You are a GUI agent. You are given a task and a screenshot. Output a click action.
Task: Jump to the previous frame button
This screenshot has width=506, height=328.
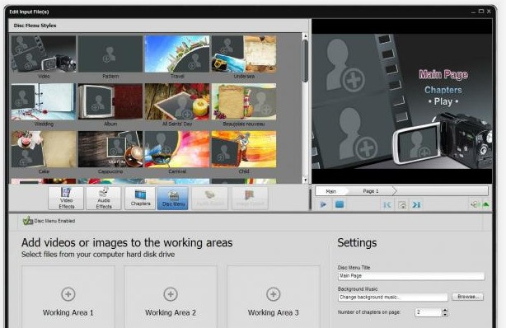[387, 204]
